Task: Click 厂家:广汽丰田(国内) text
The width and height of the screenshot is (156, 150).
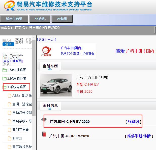Action: pos(92,77)
